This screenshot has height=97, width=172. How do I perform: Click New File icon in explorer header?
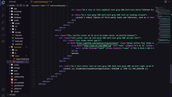point(17,5)
